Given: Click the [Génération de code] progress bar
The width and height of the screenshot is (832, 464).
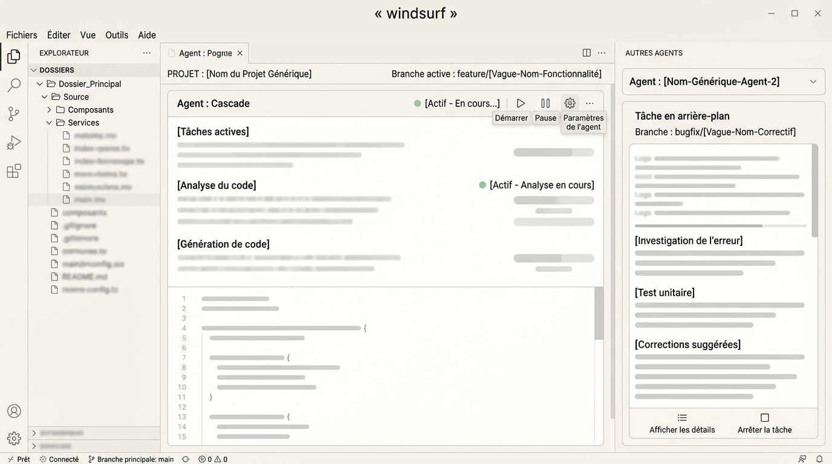Looking at the screenshot, I should 554,258.
